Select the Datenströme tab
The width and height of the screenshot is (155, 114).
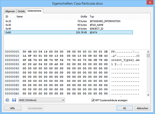[34, 11]
